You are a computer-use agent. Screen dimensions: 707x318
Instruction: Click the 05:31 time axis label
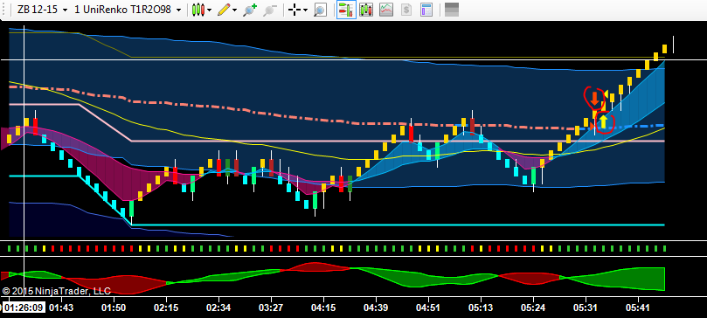point(586,308)
